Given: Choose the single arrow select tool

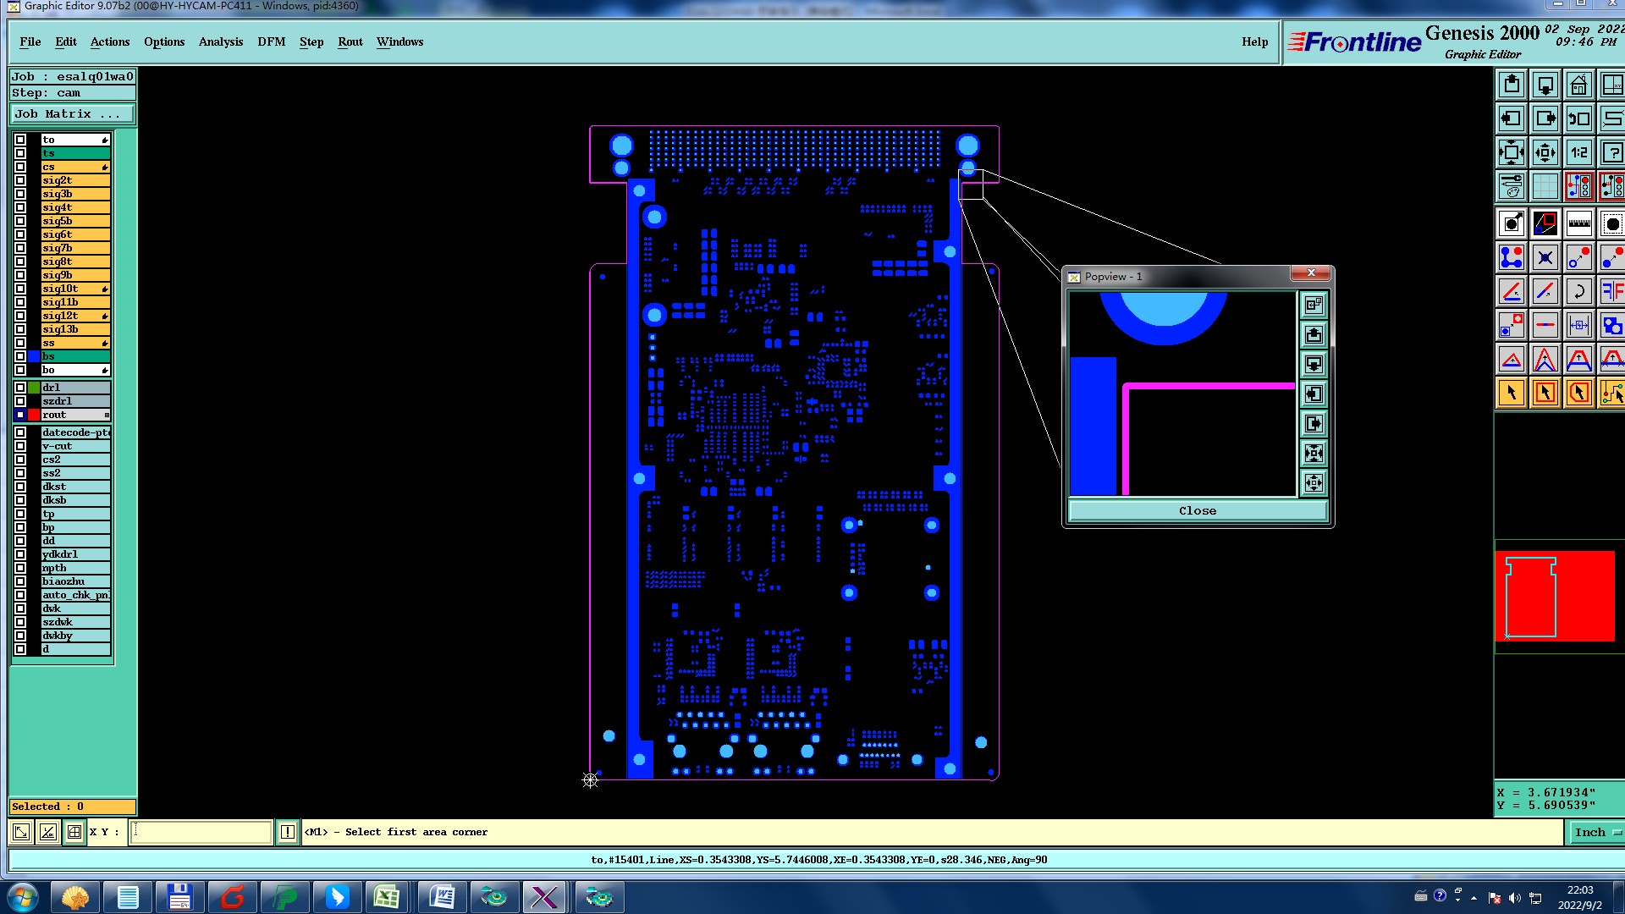Looking at the screenshot, I should pos(1512,393).
